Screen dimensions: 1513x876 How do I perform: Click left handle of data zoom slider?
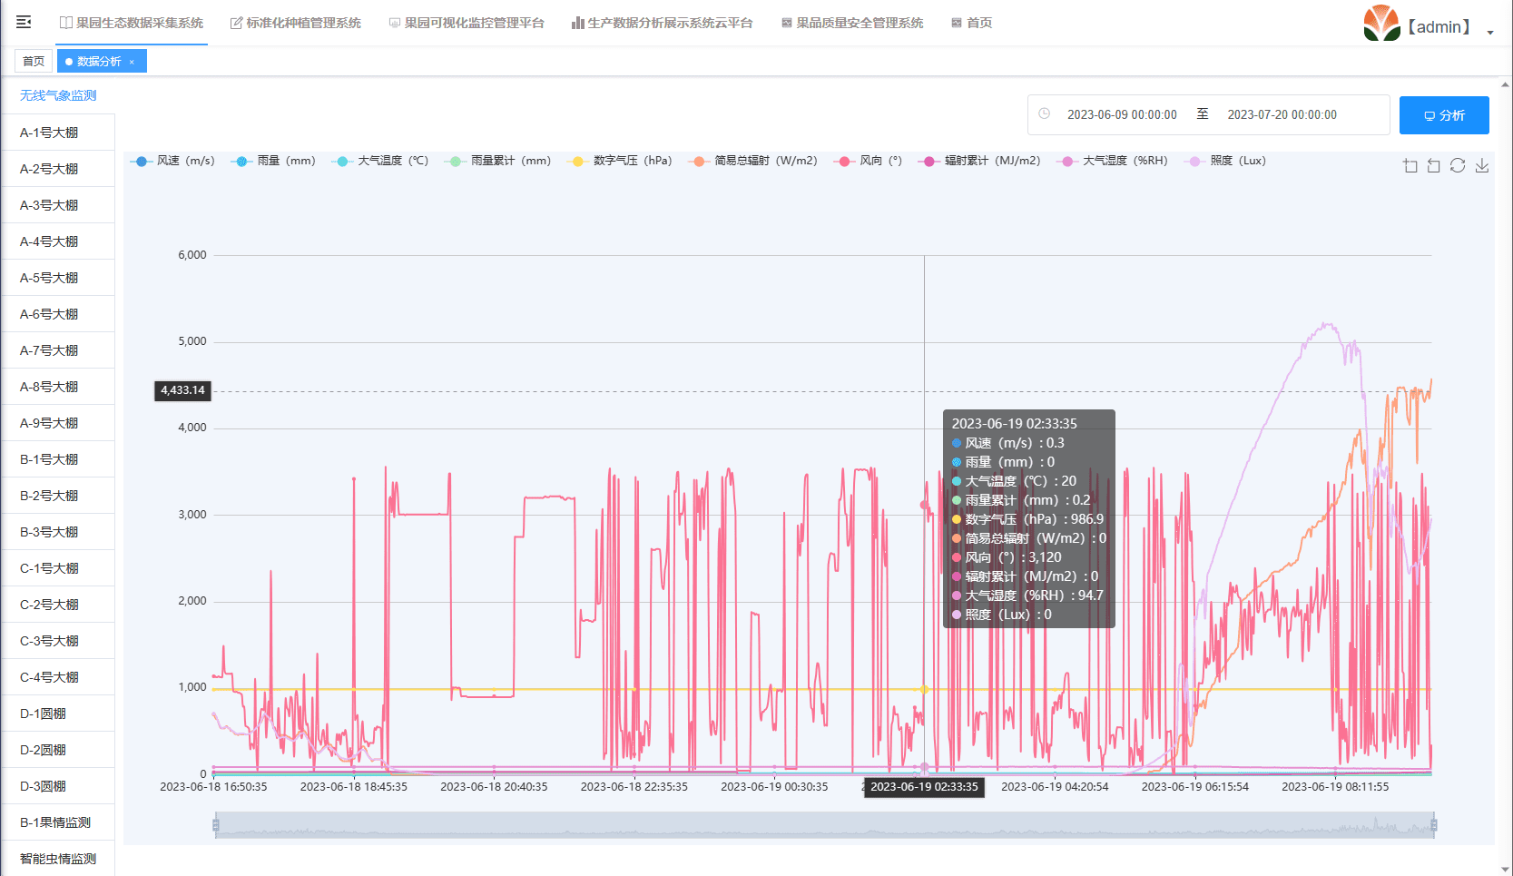(x=216, y=825)
